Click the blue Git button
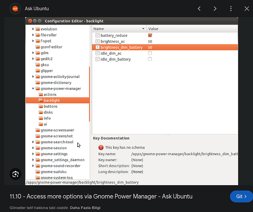Image resolution: width=253 pixels, height=212 pixels. pyautogui.click(x=242, y=196)
